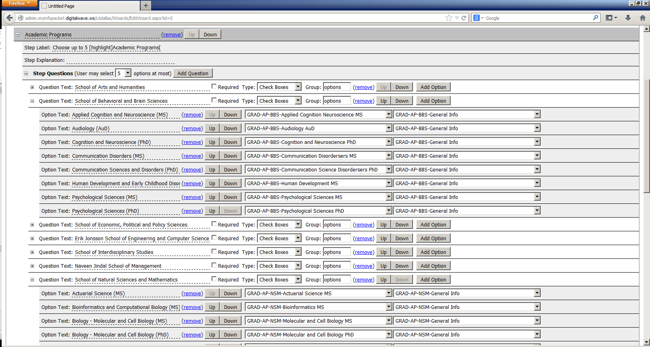650x347 pixels.
Task: Expand the School of Interdisciplinary Studies question
Action: [32, 252]
